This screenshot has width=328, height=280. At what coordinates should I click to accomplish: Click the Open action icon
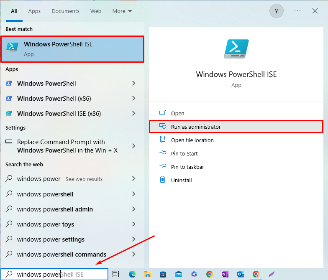[162, 113]
